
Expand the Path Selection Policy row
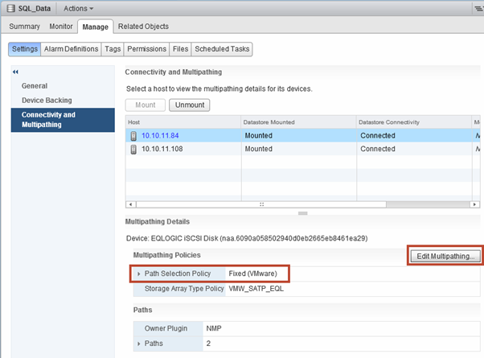click(x=138, y=274)
